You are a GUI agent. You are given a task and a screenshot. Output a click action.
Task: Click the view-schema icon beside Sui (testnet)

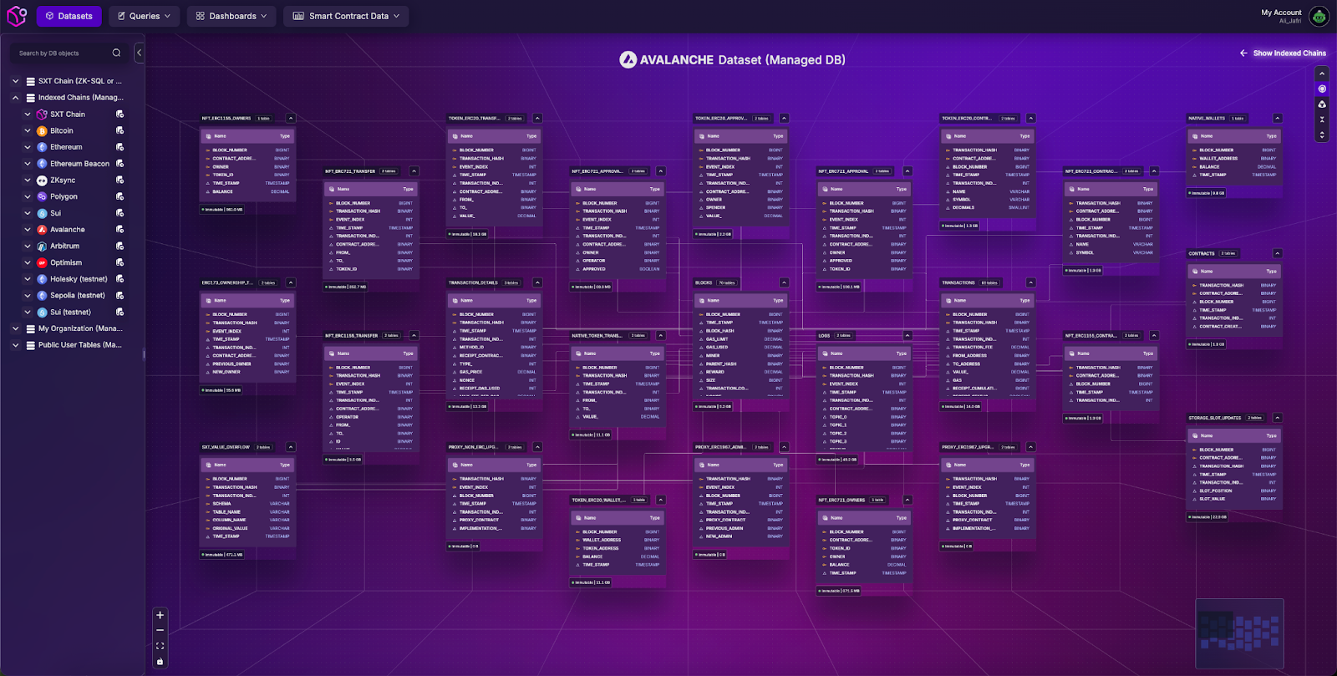click(x=119, y=312)
